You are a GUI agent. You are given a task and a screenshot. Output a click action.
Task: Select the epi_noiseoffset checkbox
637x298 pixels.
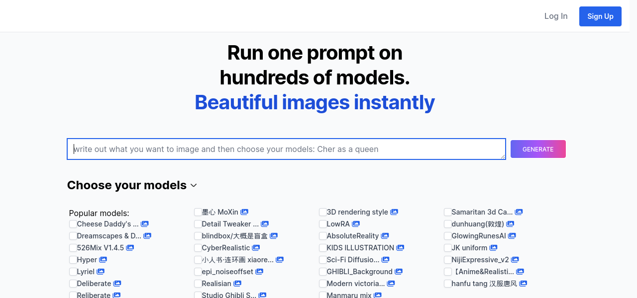(198, 272)
